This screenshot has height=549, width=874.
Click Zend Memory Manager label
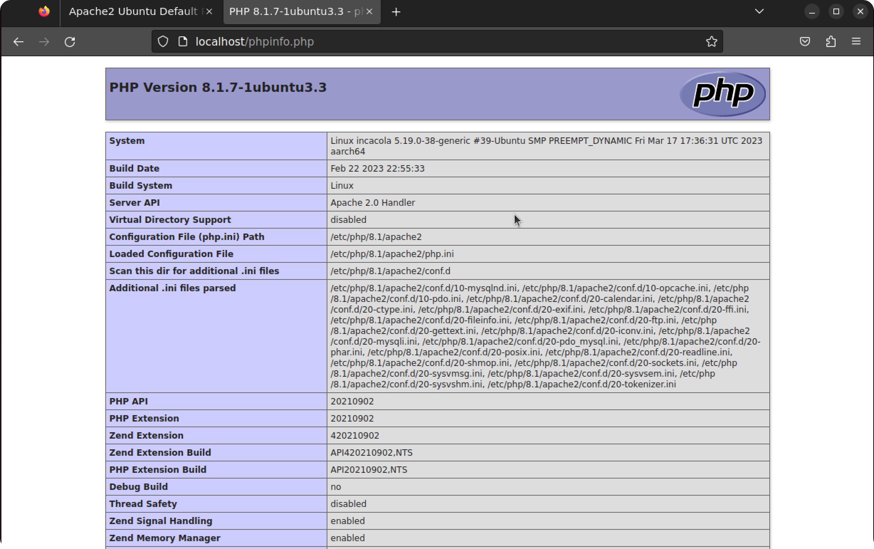coord(165,538)
